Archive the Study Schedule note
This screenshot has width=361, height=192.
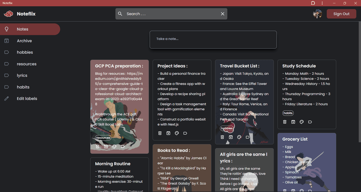tap(293, 122)
